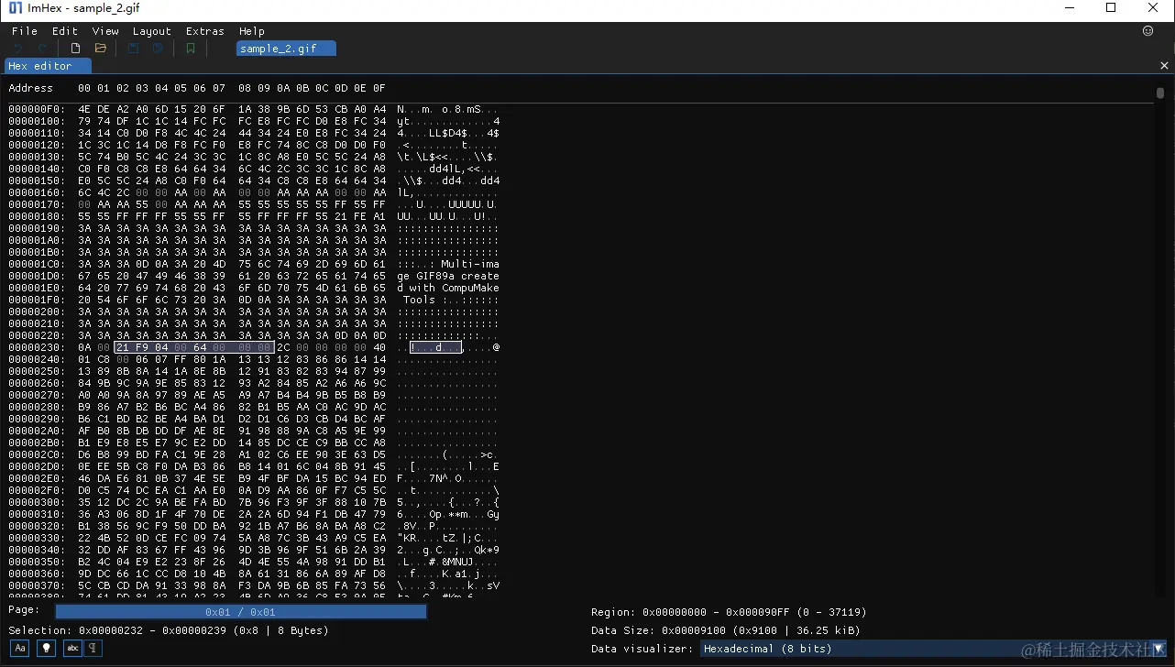
Task: Open the Extras menu
Action: coord(205,31)
